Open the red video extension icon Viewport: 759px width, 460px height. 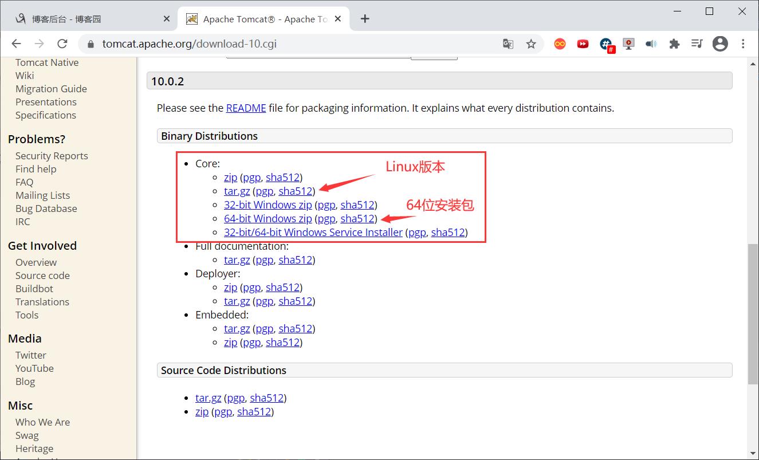(x=583, y=44)
